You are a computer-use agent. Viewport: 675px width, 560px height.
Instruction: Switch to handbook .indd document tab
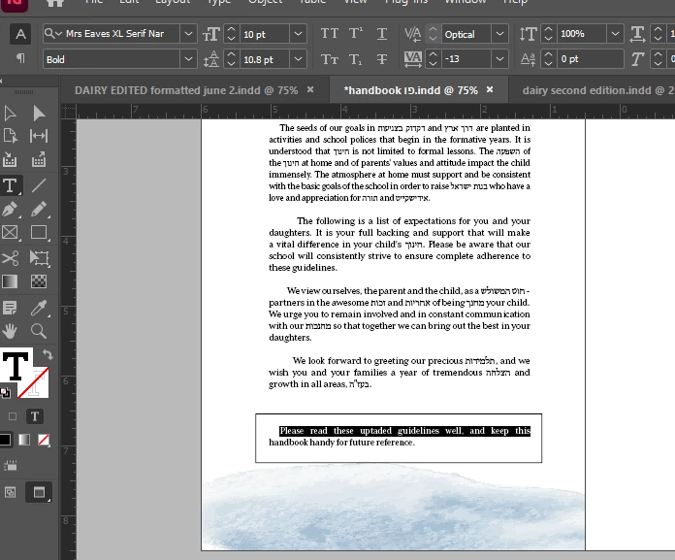[x=410, y=90]
